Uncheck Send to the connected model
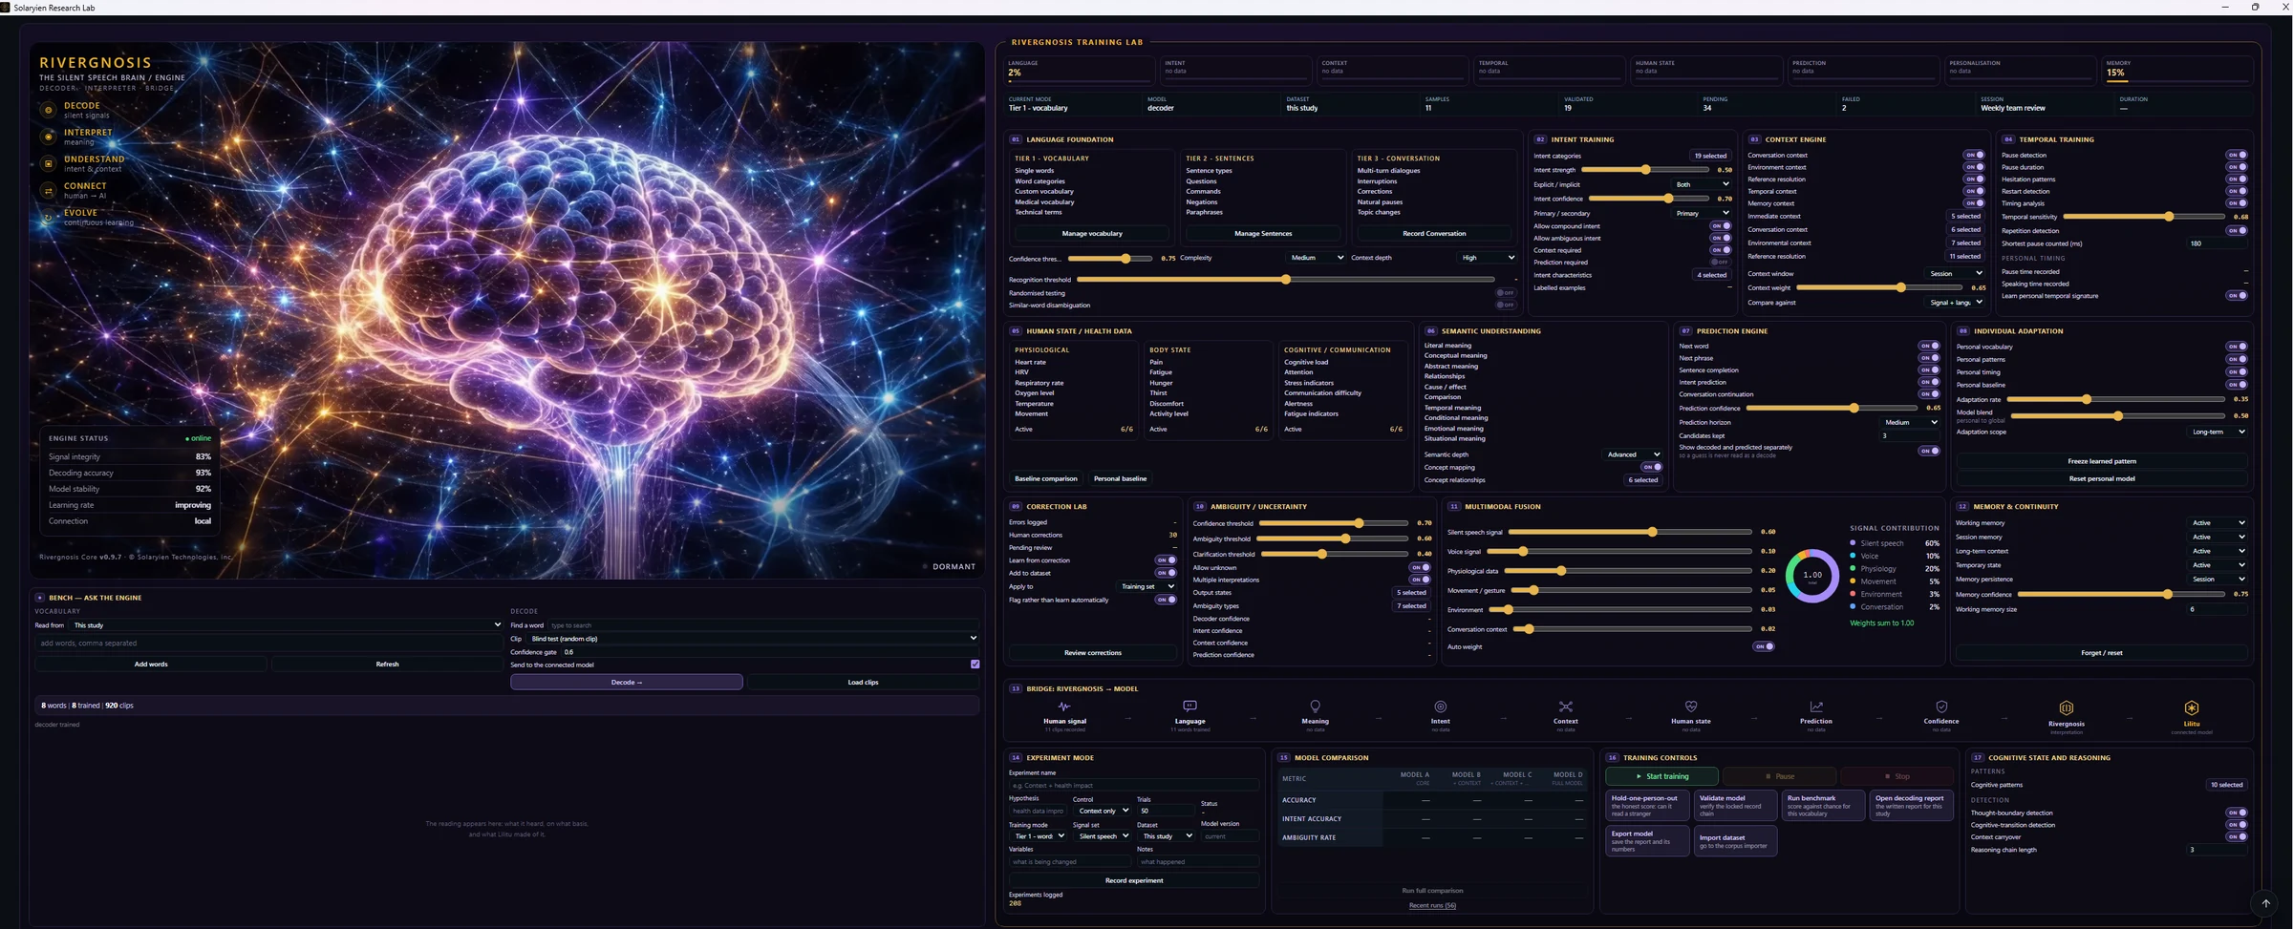Image resolution: width=2293 pixels, height=929 pixels. [x=975, y=665]
